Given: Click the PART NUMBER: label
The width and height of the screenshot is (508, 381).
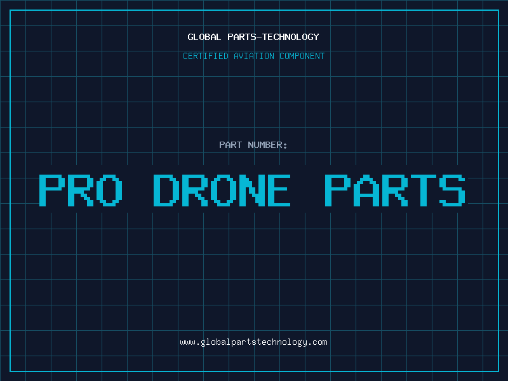Looking at the screenshot, I should pos(253,145).
